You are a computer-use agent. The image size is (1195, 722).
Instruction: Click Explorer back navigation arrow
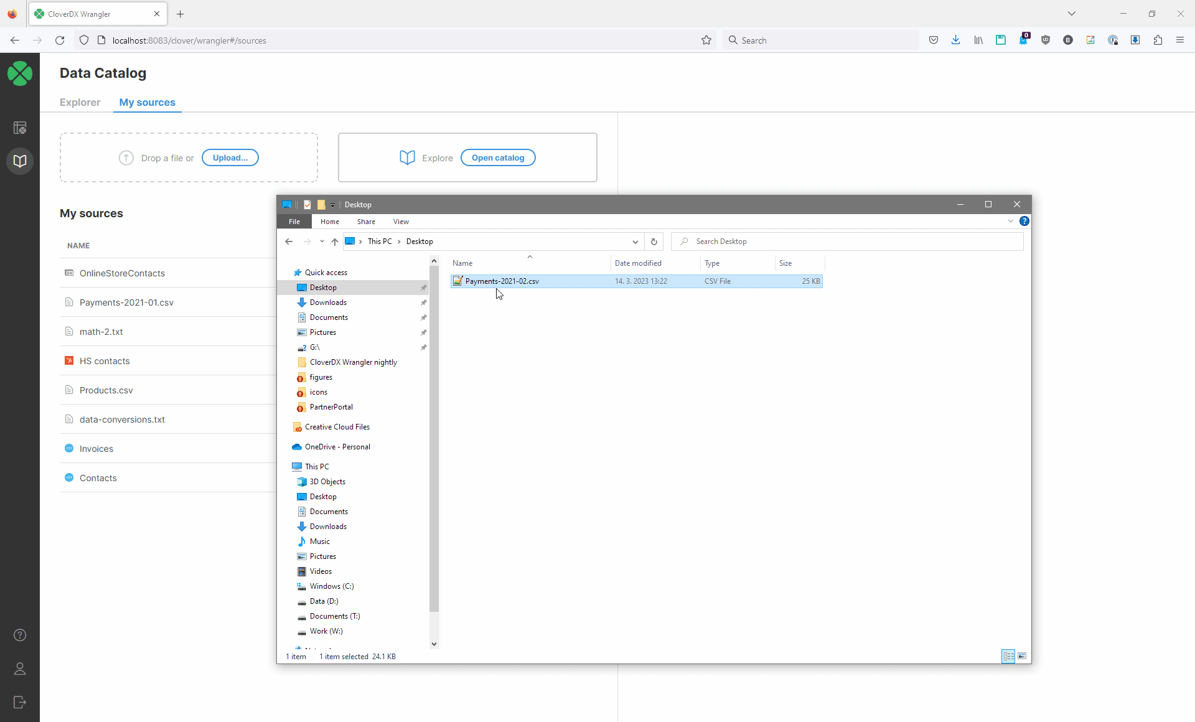click(289, 241)
